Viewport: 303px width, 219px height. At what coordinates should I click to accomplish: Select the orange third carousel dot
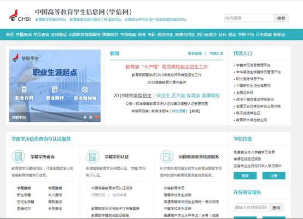(x=96, y=117)
